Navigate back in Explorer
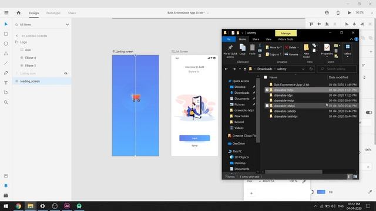The image size is (376, 211). [x=226, y=69]
